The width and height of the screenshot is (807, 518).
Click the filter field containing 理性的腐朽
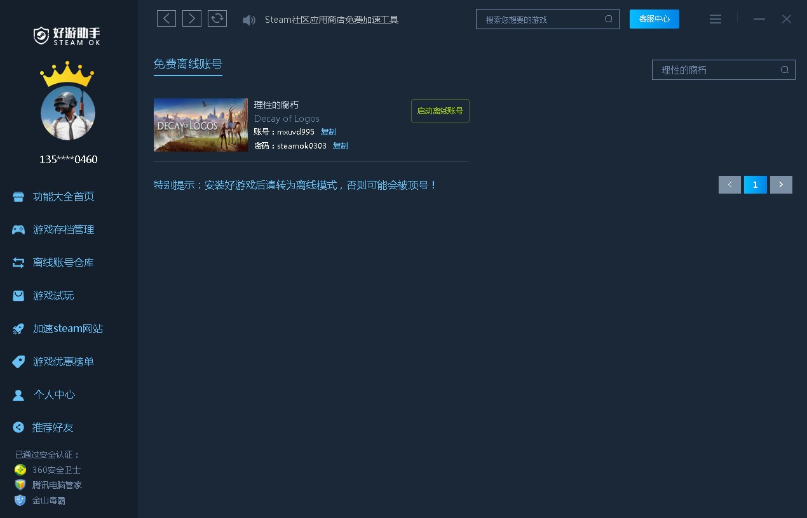pos(724,70)
